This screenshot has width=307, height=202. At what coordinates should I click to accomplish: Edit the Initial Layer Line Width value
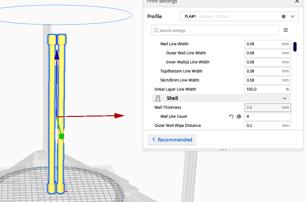click(268, 89)
